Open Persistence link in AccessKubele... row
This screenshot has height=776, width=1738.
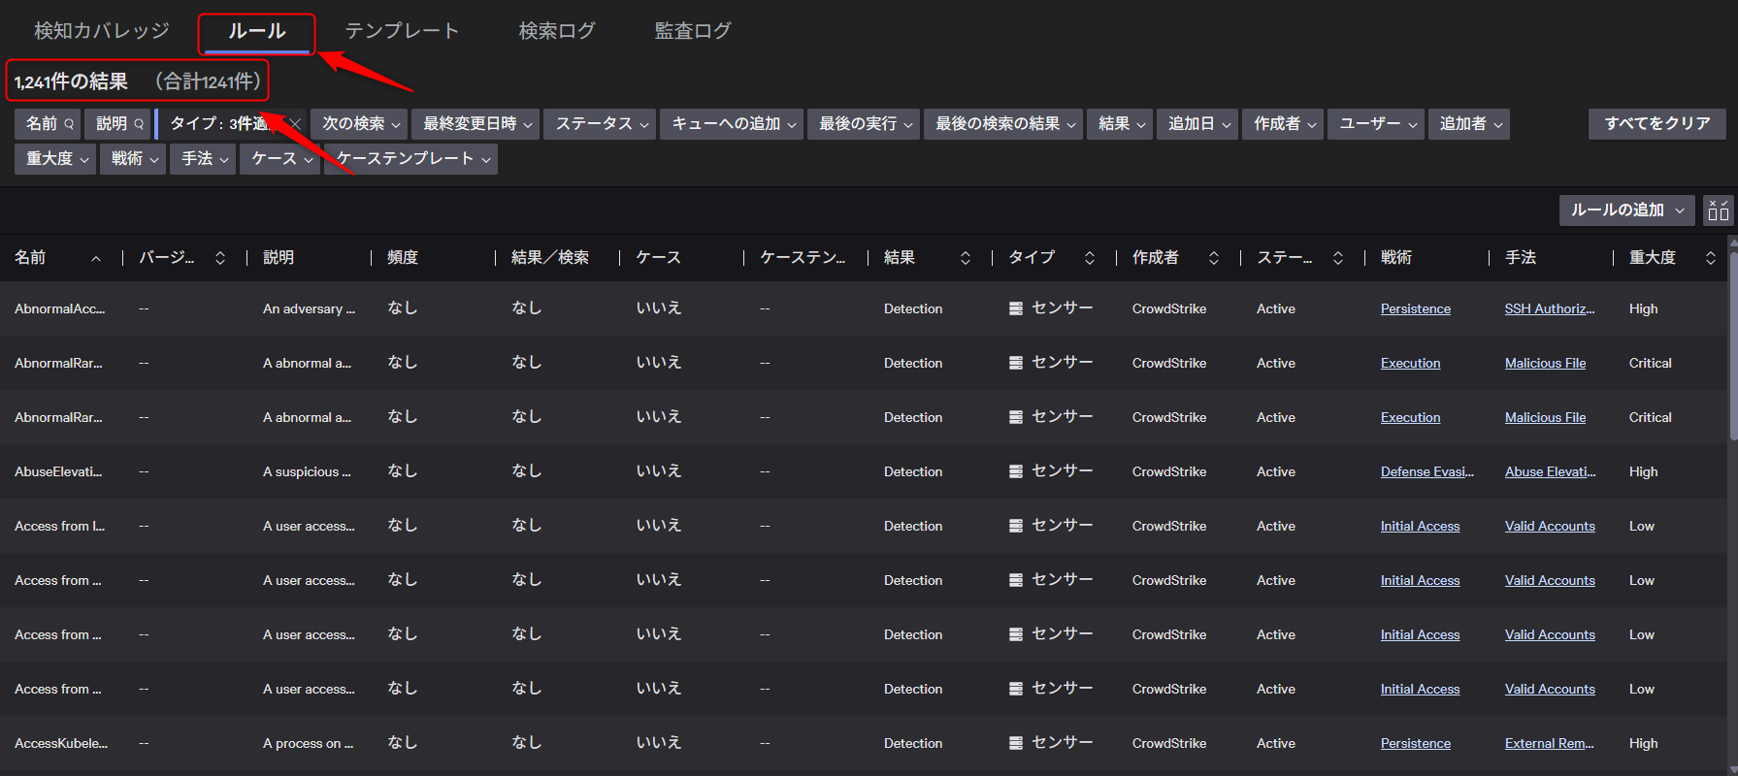pyautogui.click(x=1416, y=743)
